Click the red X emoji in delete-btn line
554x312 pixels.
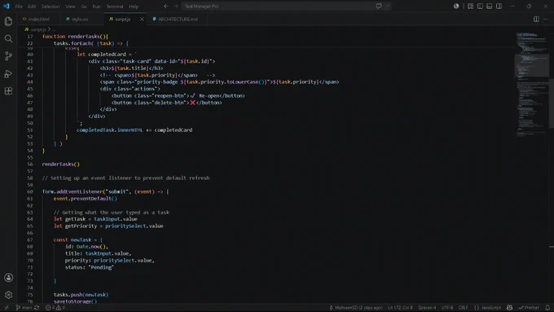click(192, 103)
